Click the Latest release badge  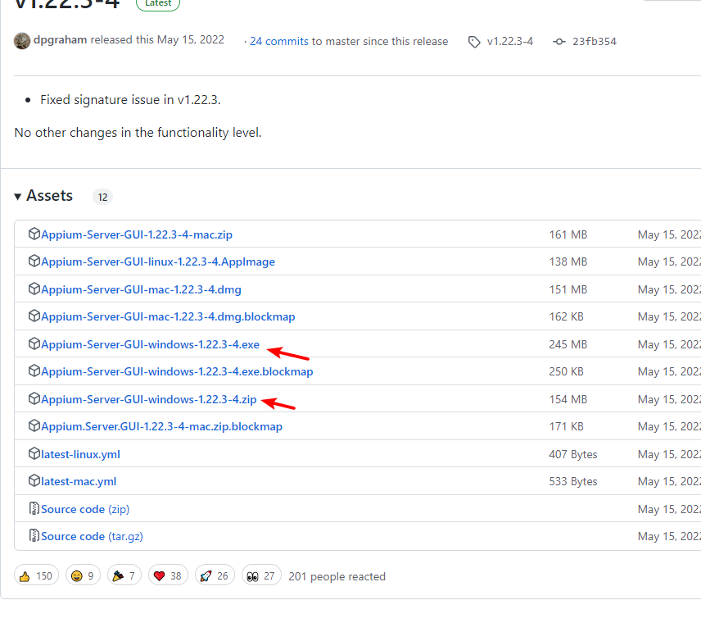click(158, 3)
